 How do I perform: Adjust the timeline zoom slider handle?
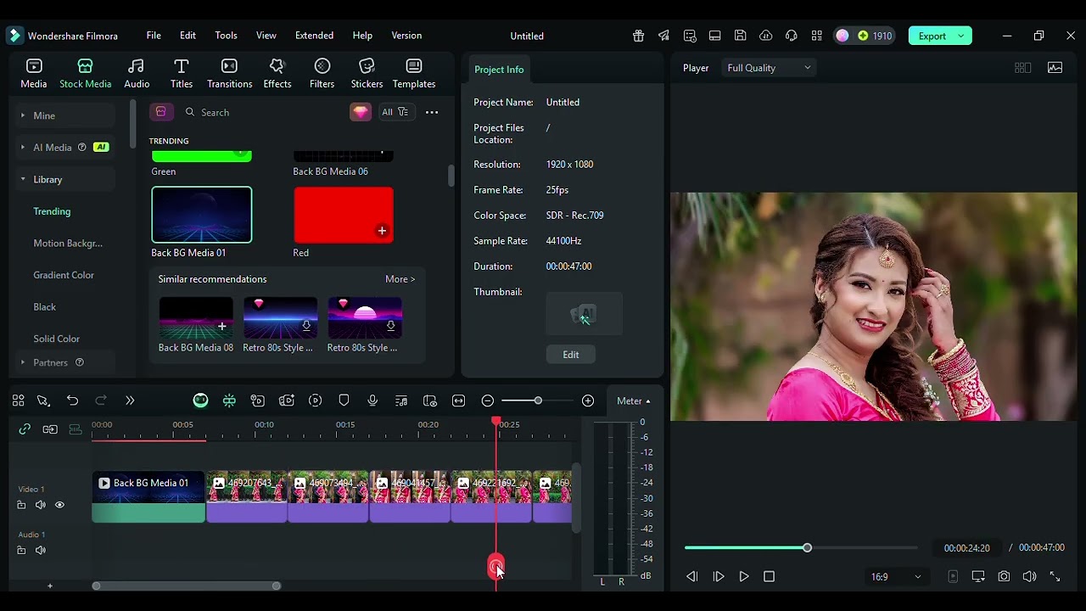click(538, 401)
